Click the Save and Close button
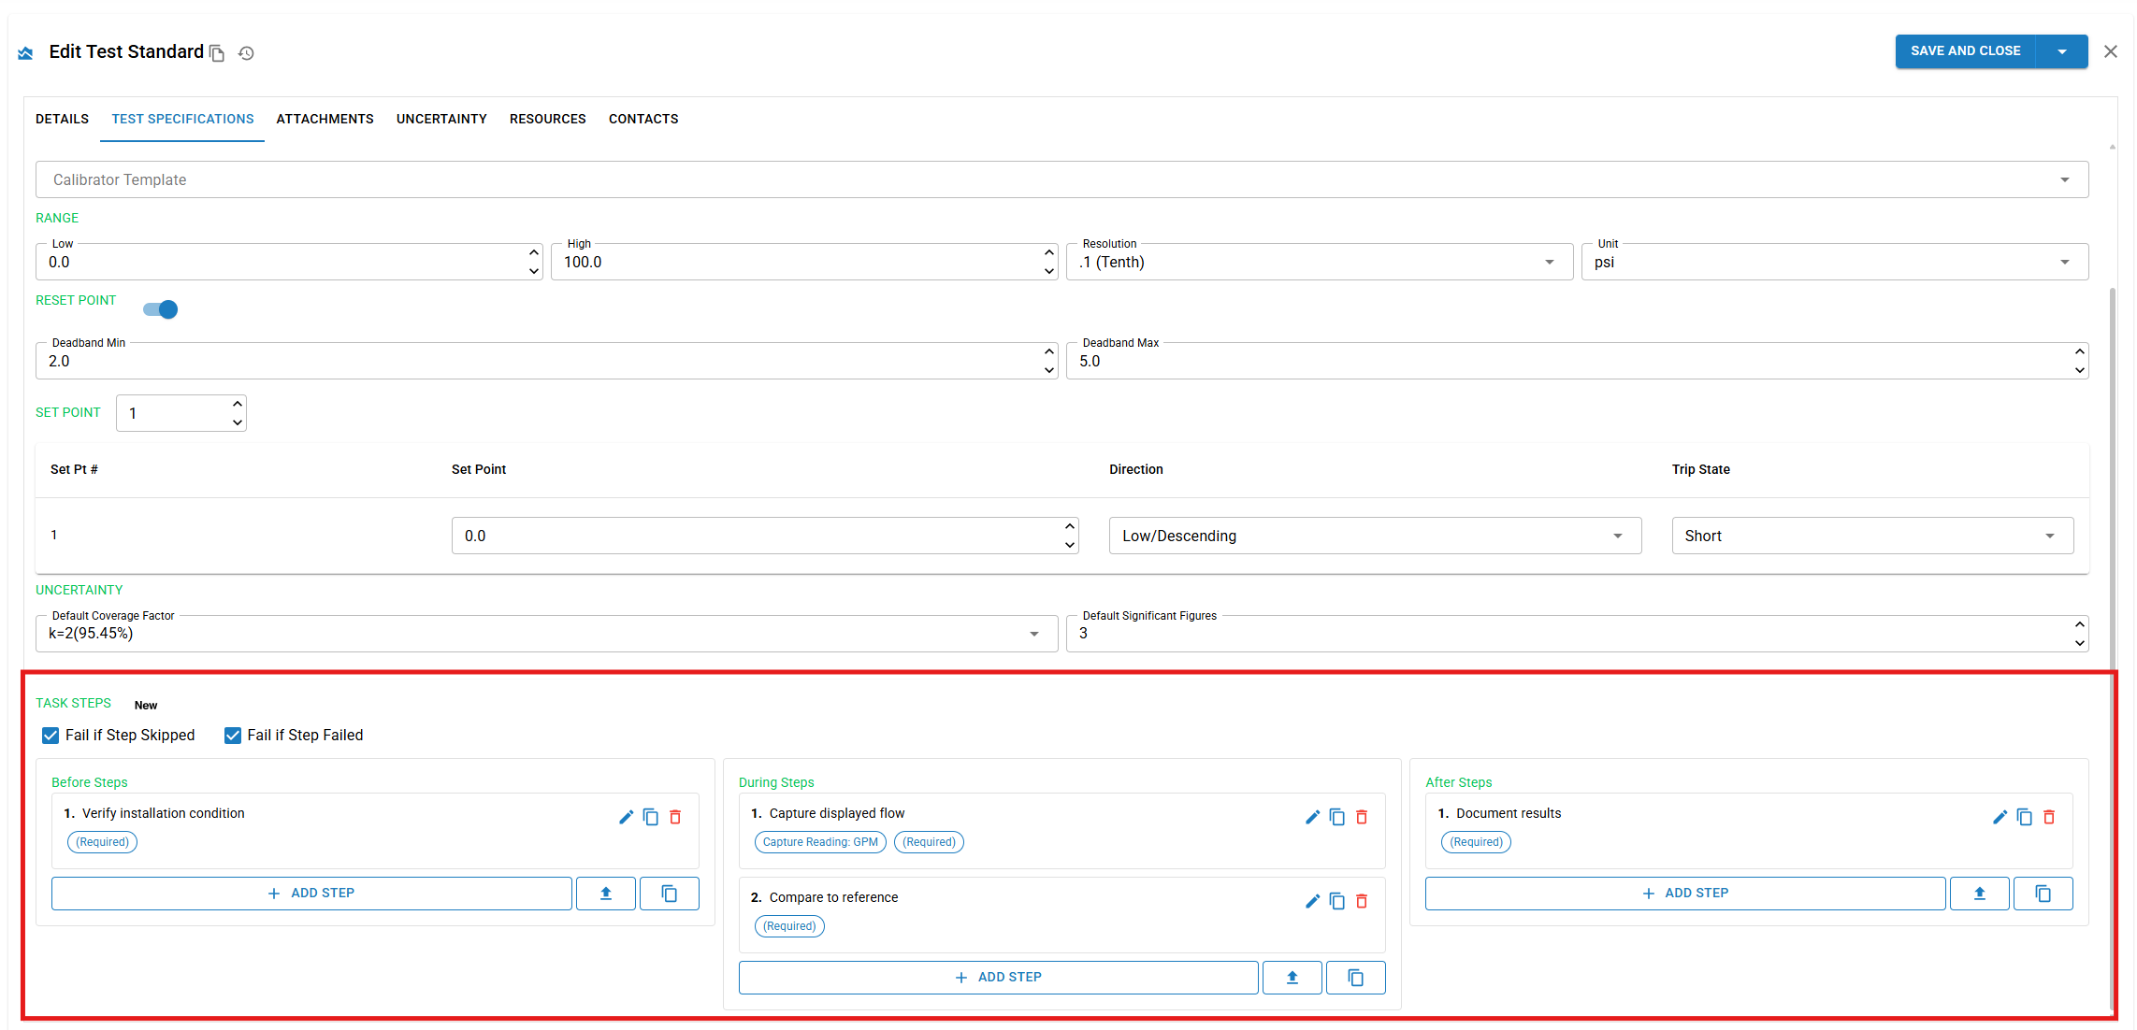 tap(1966, 51)
